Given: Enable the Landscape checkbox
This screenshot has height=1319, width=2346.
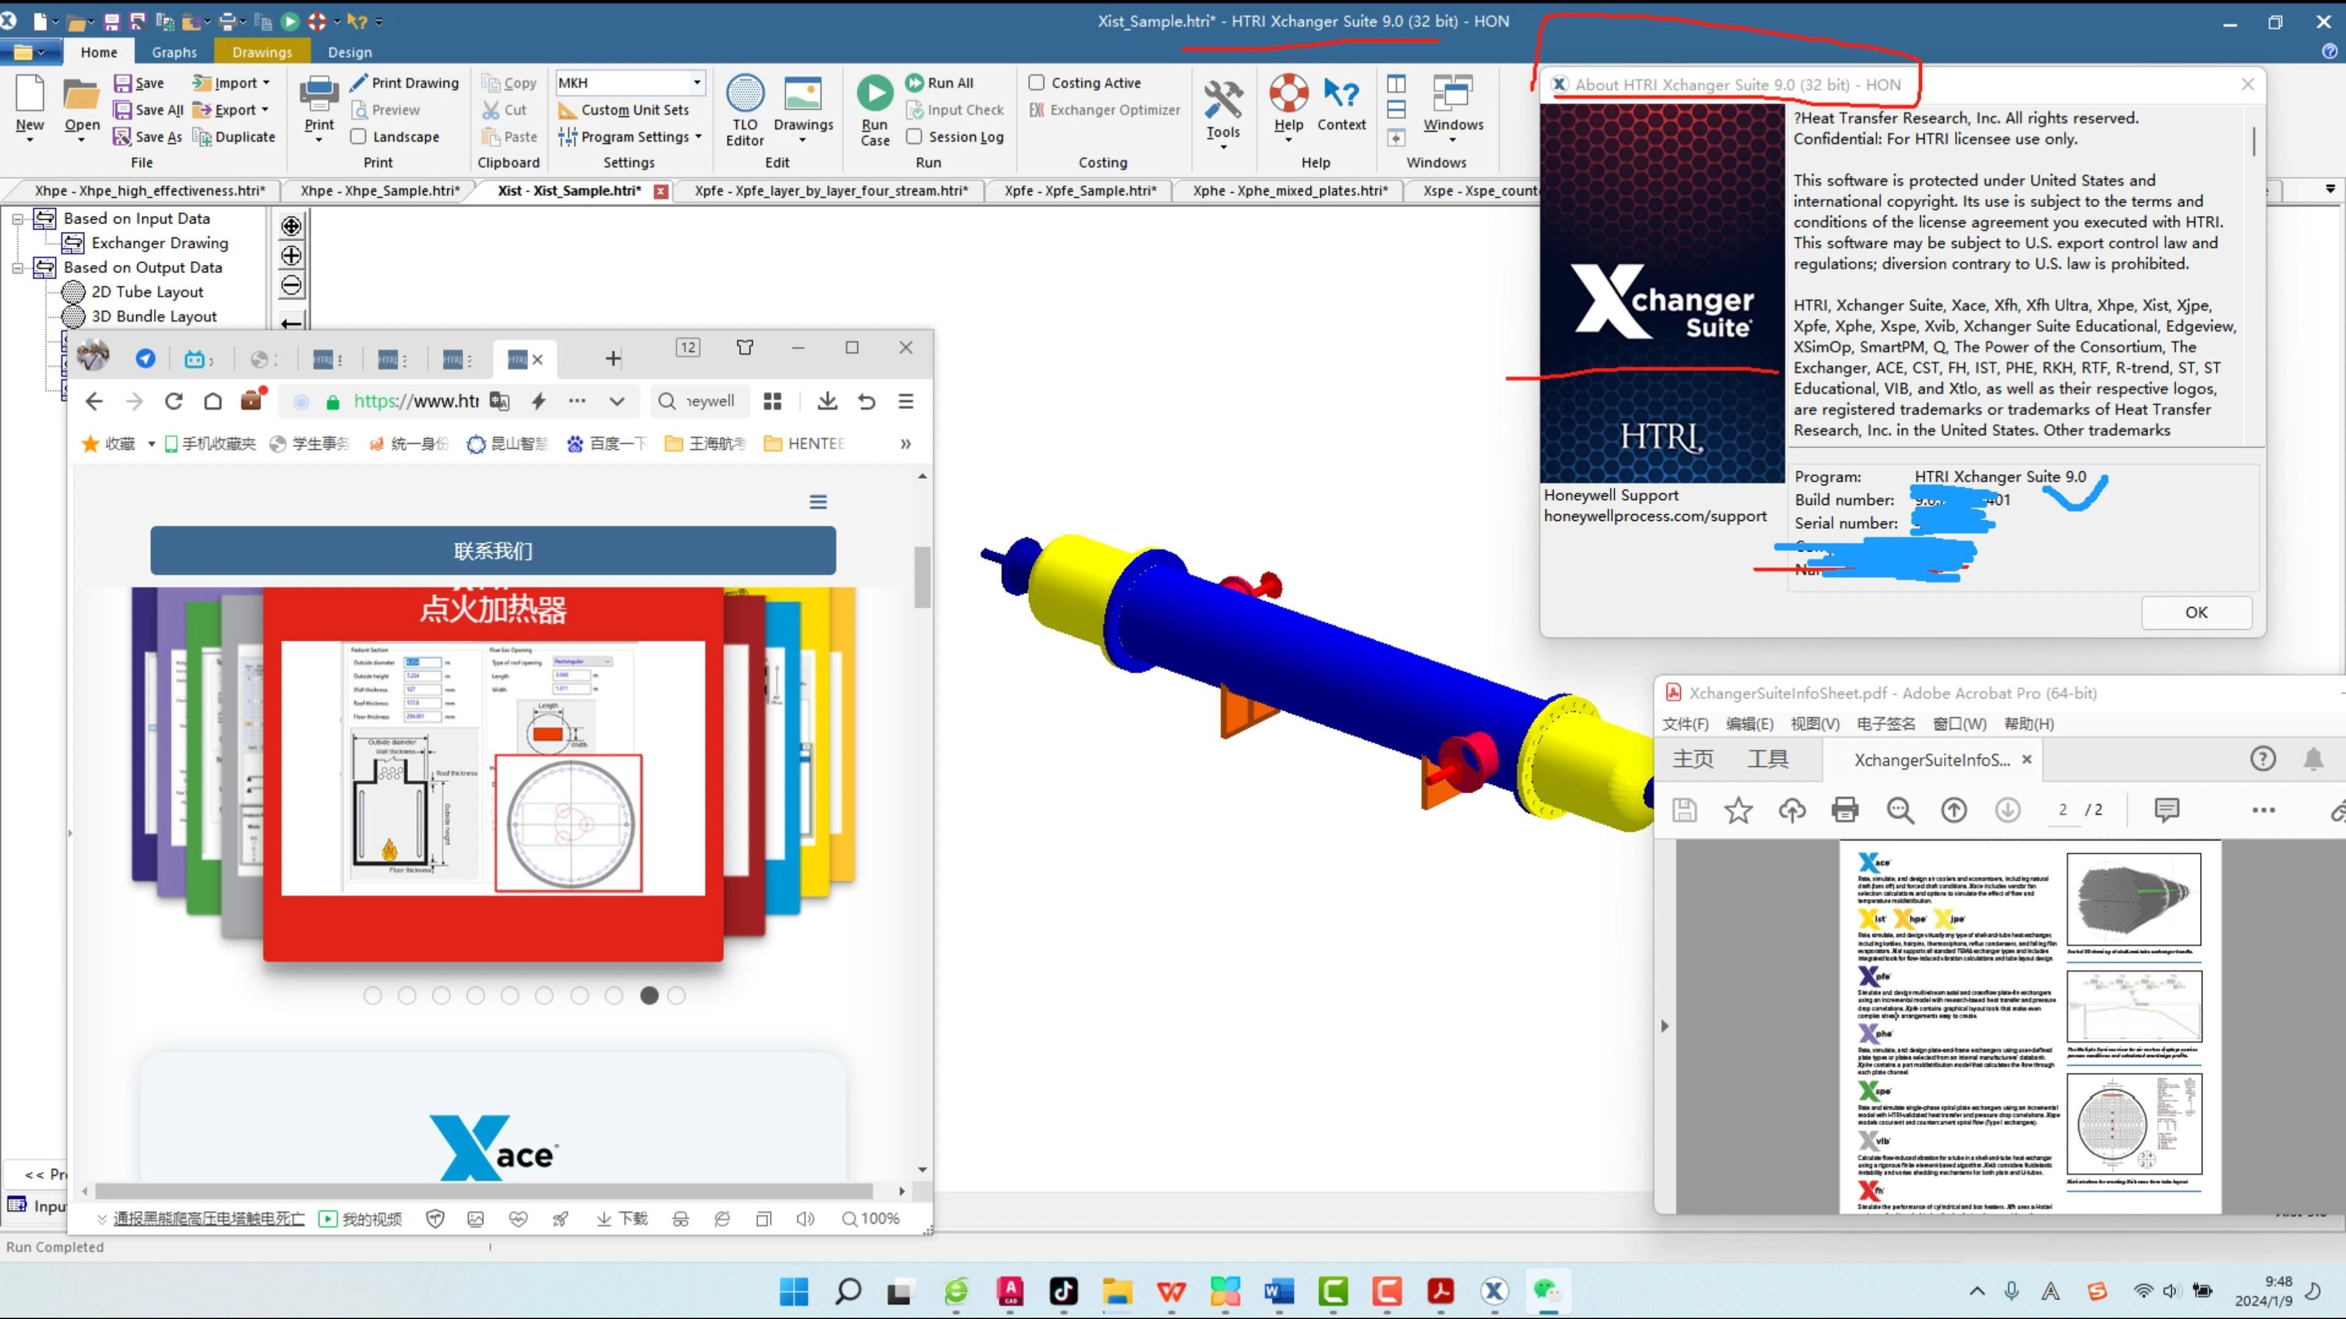Looking at the screenshot, I should click(x=359, y=137).
